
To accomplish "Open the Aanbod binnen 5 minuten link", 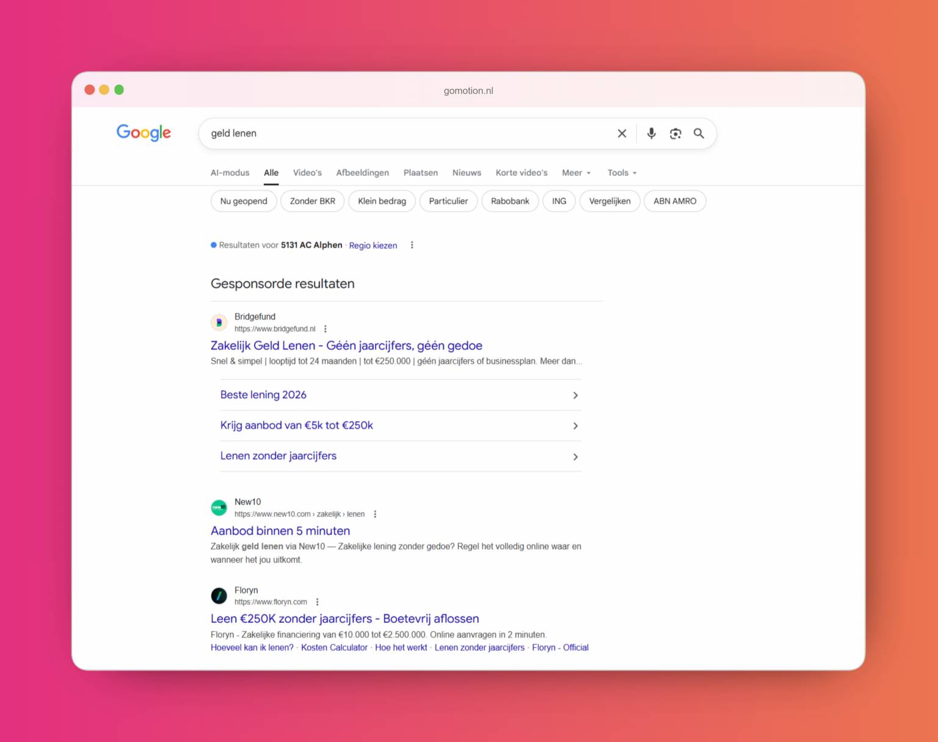I will coord(280,531).
